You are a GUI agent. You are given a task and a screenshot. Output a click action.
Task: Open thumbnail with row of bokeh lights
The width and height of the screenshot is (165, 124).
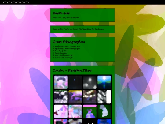pos(90,97)
